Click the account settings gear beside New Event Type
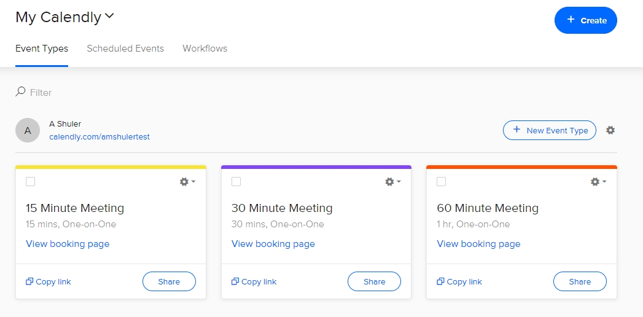 (610, 130)
